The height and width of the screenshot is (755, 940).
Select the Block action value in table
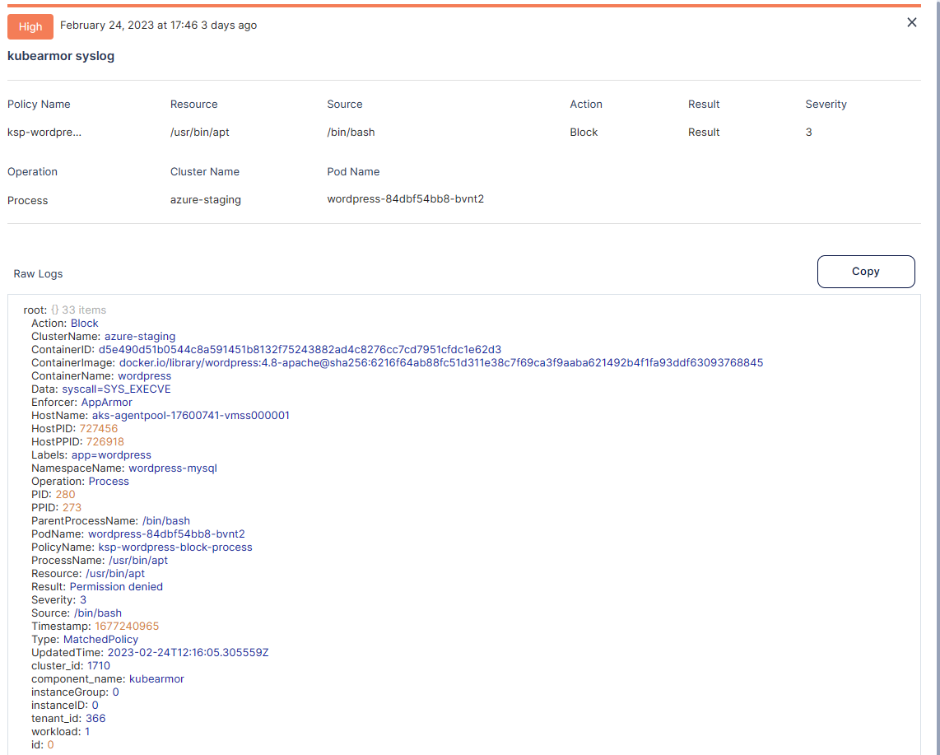[584, 132]
